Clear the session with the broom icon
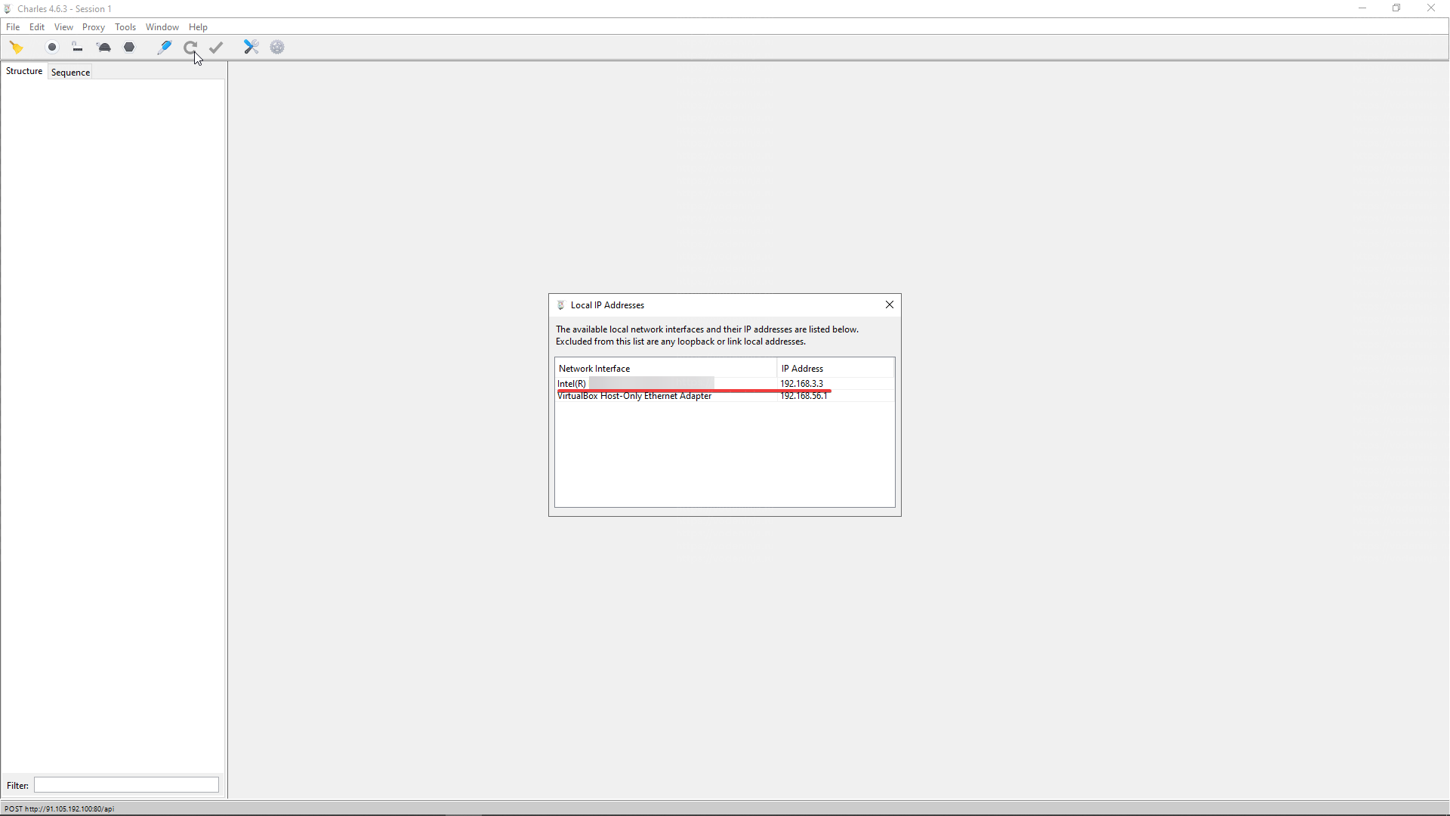Image resolution: width=1450 pixels, height=816 pixels. pos(17,48)
